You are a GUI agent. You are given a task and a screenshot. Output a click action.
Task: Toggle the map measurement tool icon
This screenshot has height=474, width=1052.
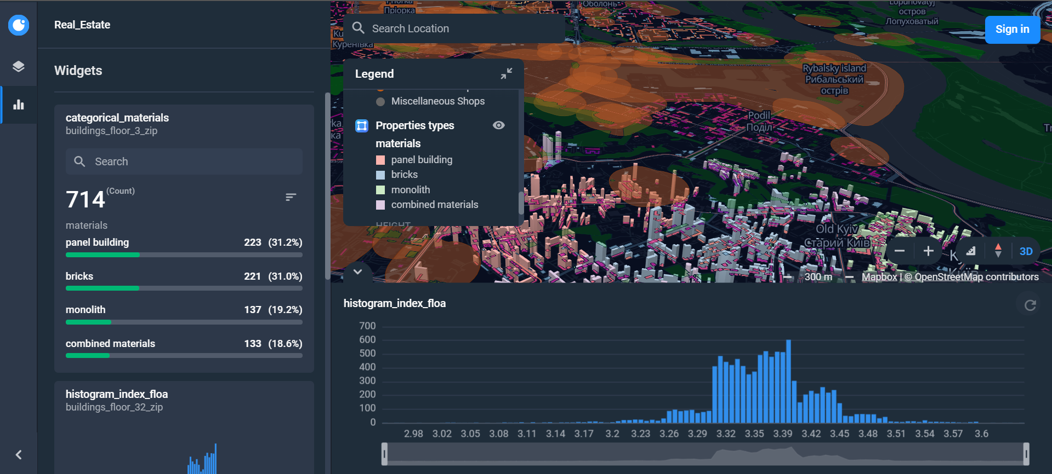point(971,251)
